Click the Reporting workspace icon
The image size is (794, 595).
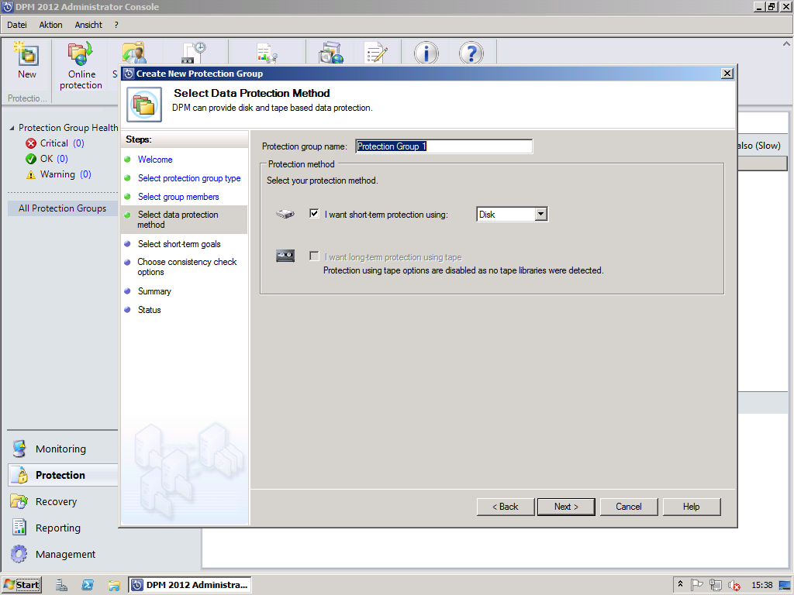click(x=19, y=528)
